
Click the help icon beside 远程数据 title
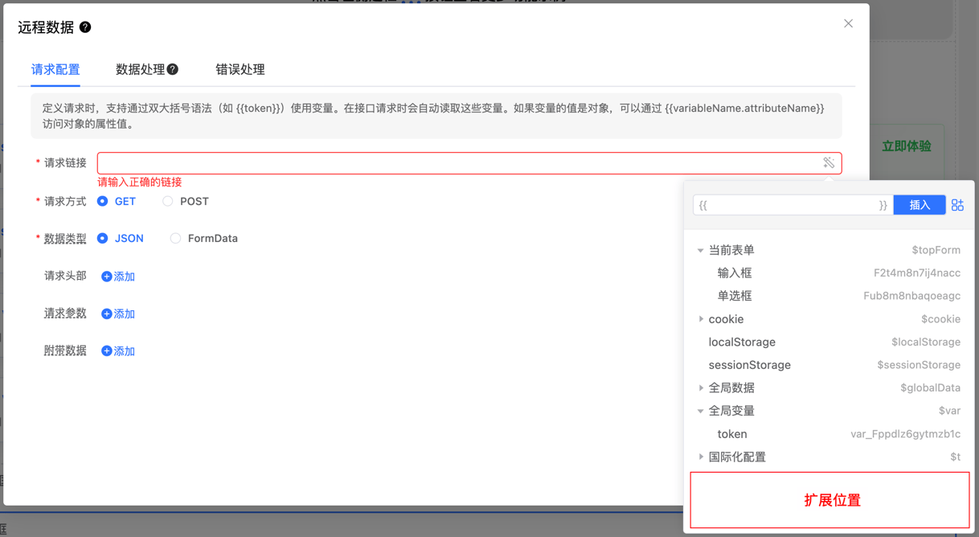click(x=85, y=27)
